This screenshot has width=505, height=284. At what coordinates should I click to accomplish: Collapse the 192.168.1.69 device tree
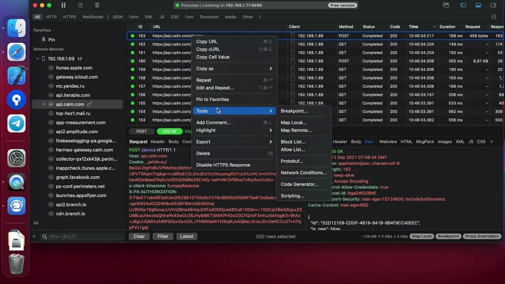[x=37, y=59]
